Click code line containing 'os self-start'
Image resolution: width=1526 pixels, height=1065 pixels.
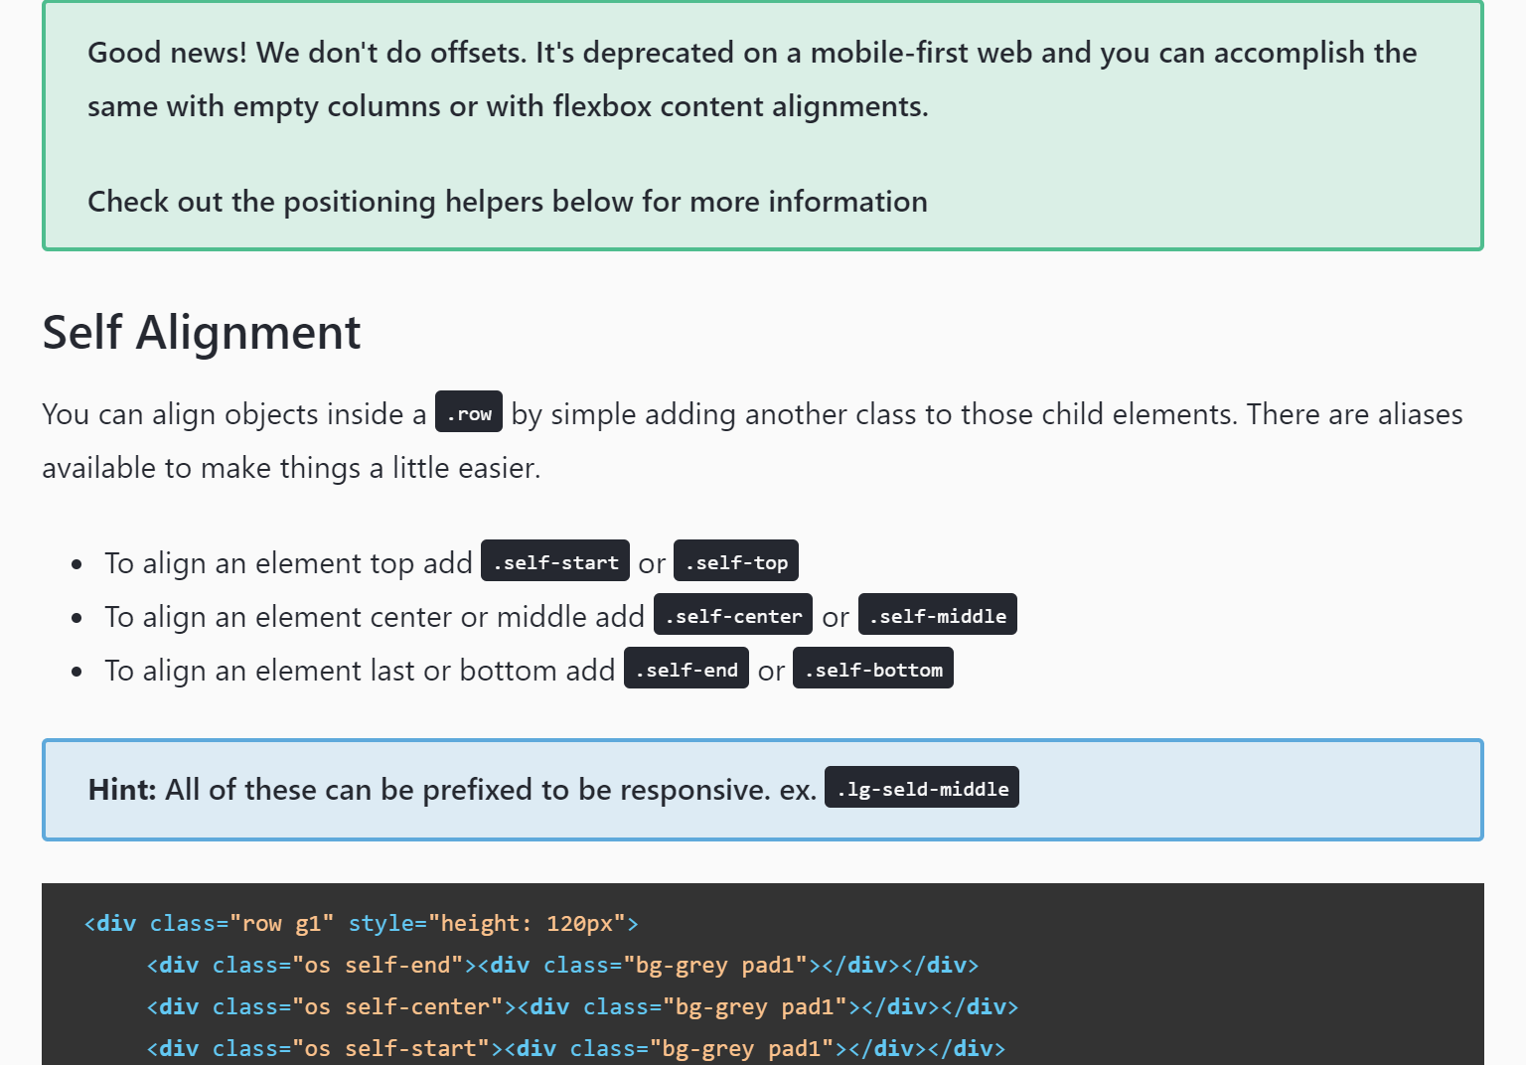576,1049
